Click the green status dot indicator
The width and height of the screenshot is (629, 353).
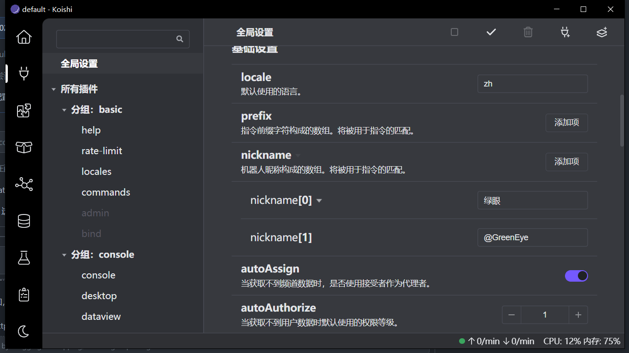click(x=462, y=341)
